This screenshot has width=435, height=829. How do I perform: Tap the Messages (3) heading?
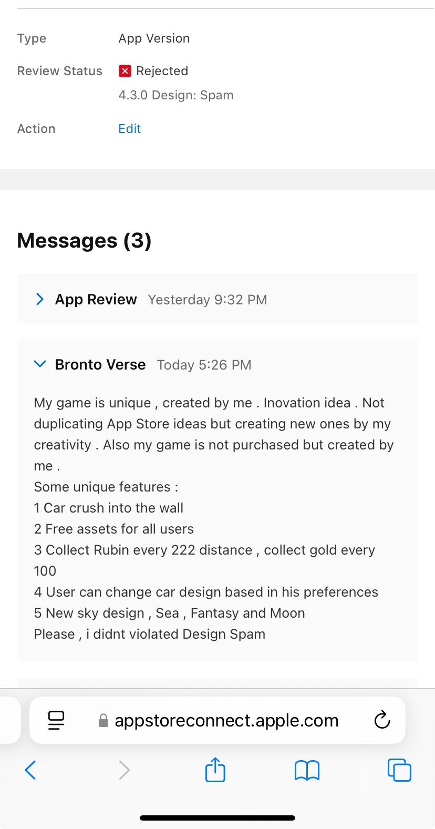[x=84, y=241]
